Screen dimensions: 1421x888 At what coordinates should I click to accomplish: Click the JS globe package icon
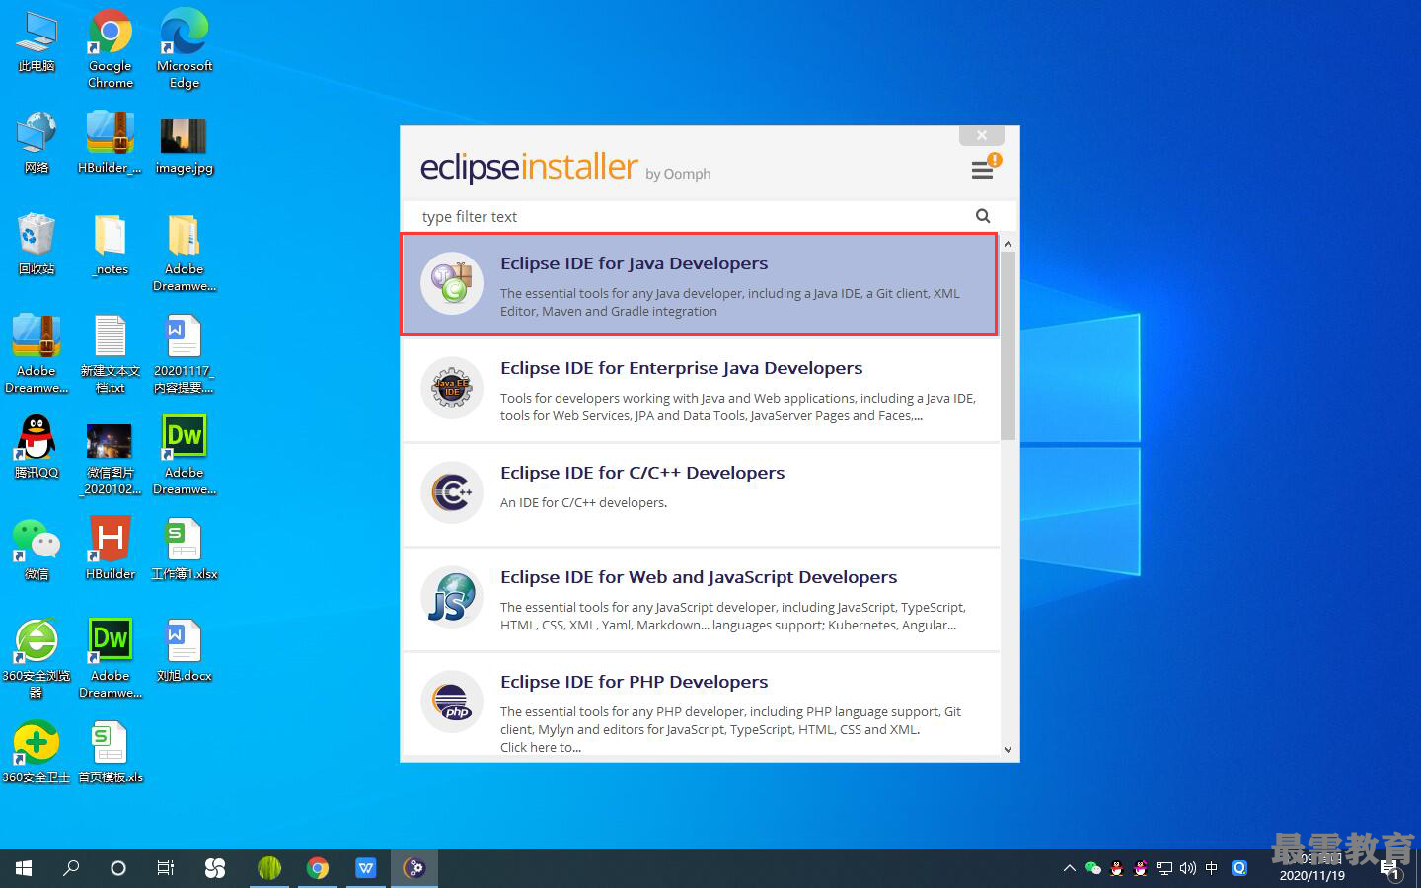point(452,597)
